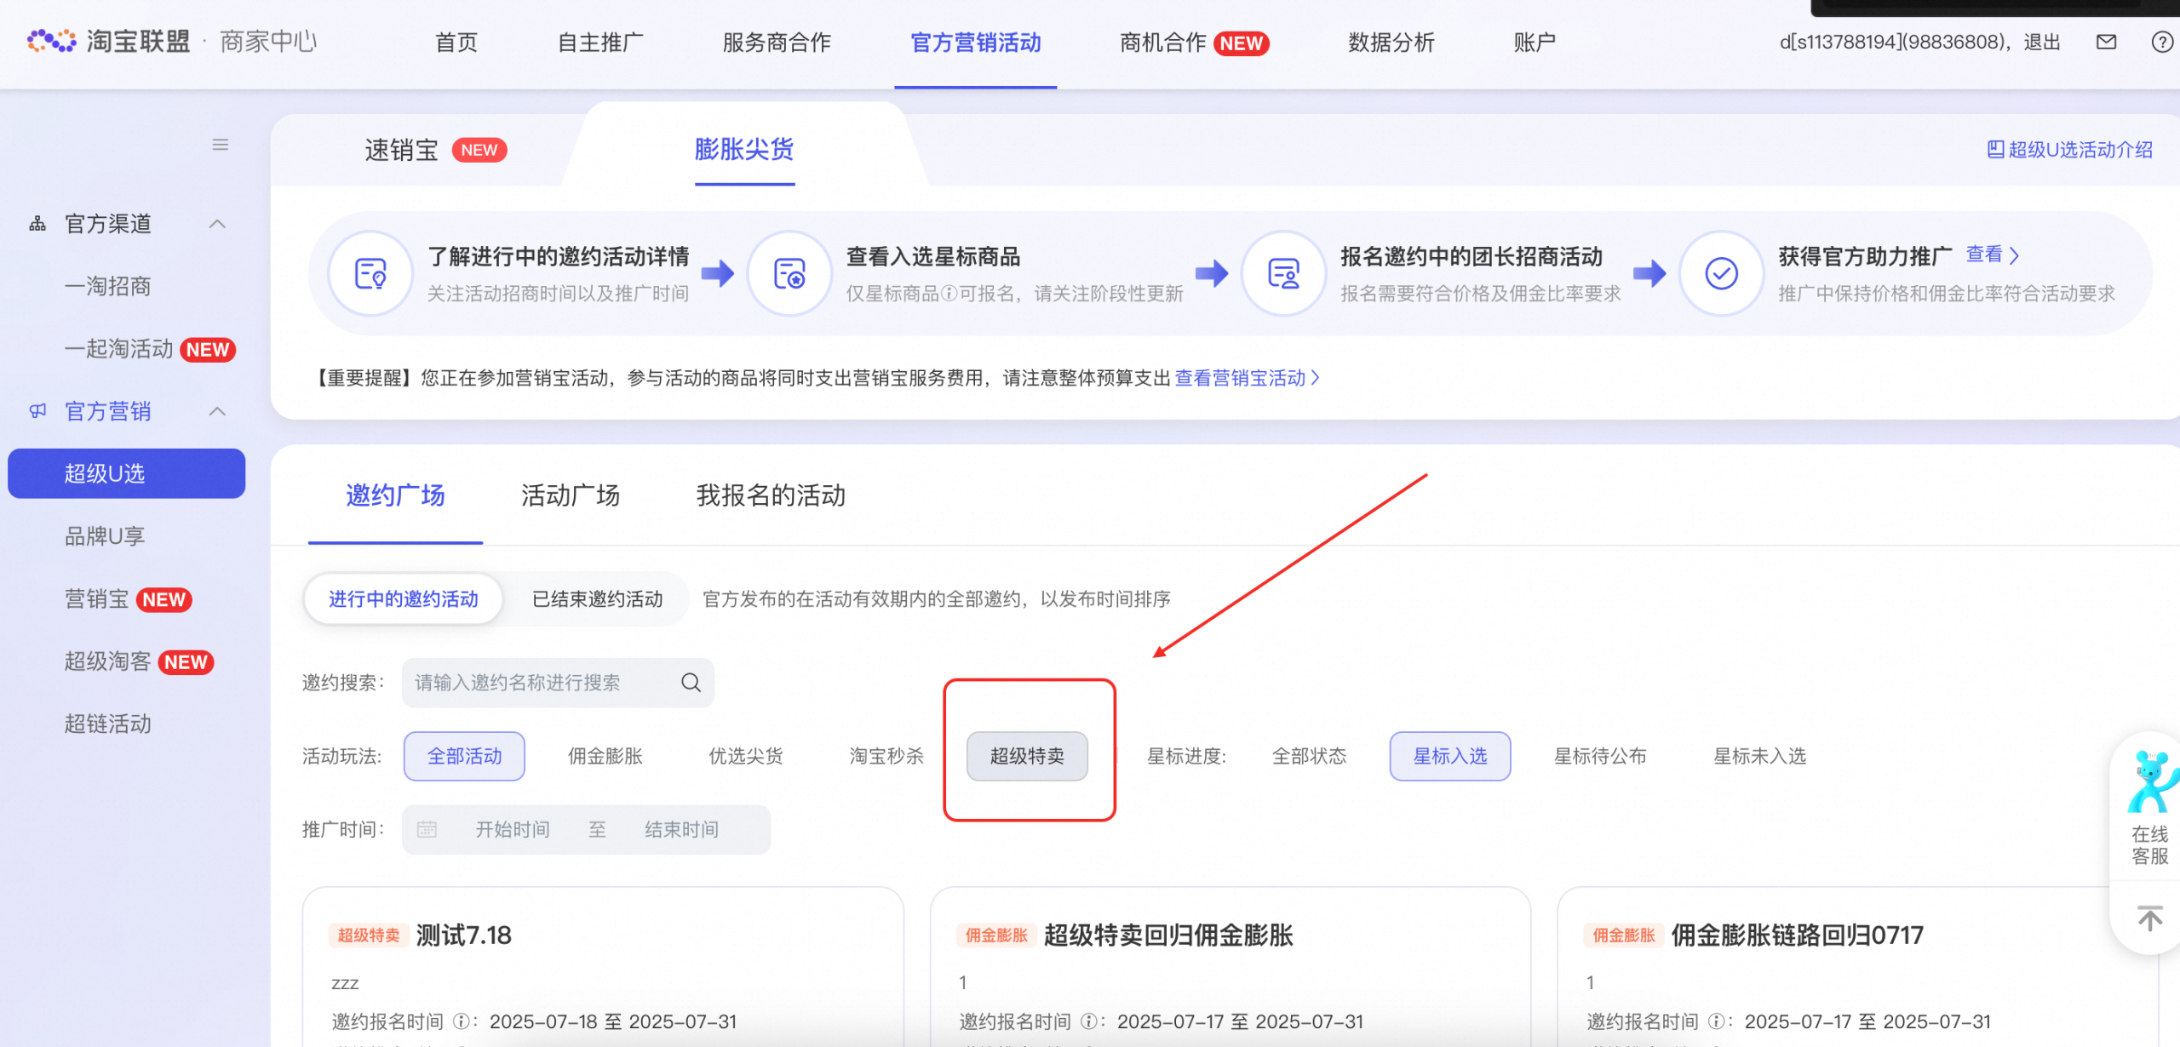Open the help question mark icon
This screenshot has width=2180, height=1047.
(2162, 42)
